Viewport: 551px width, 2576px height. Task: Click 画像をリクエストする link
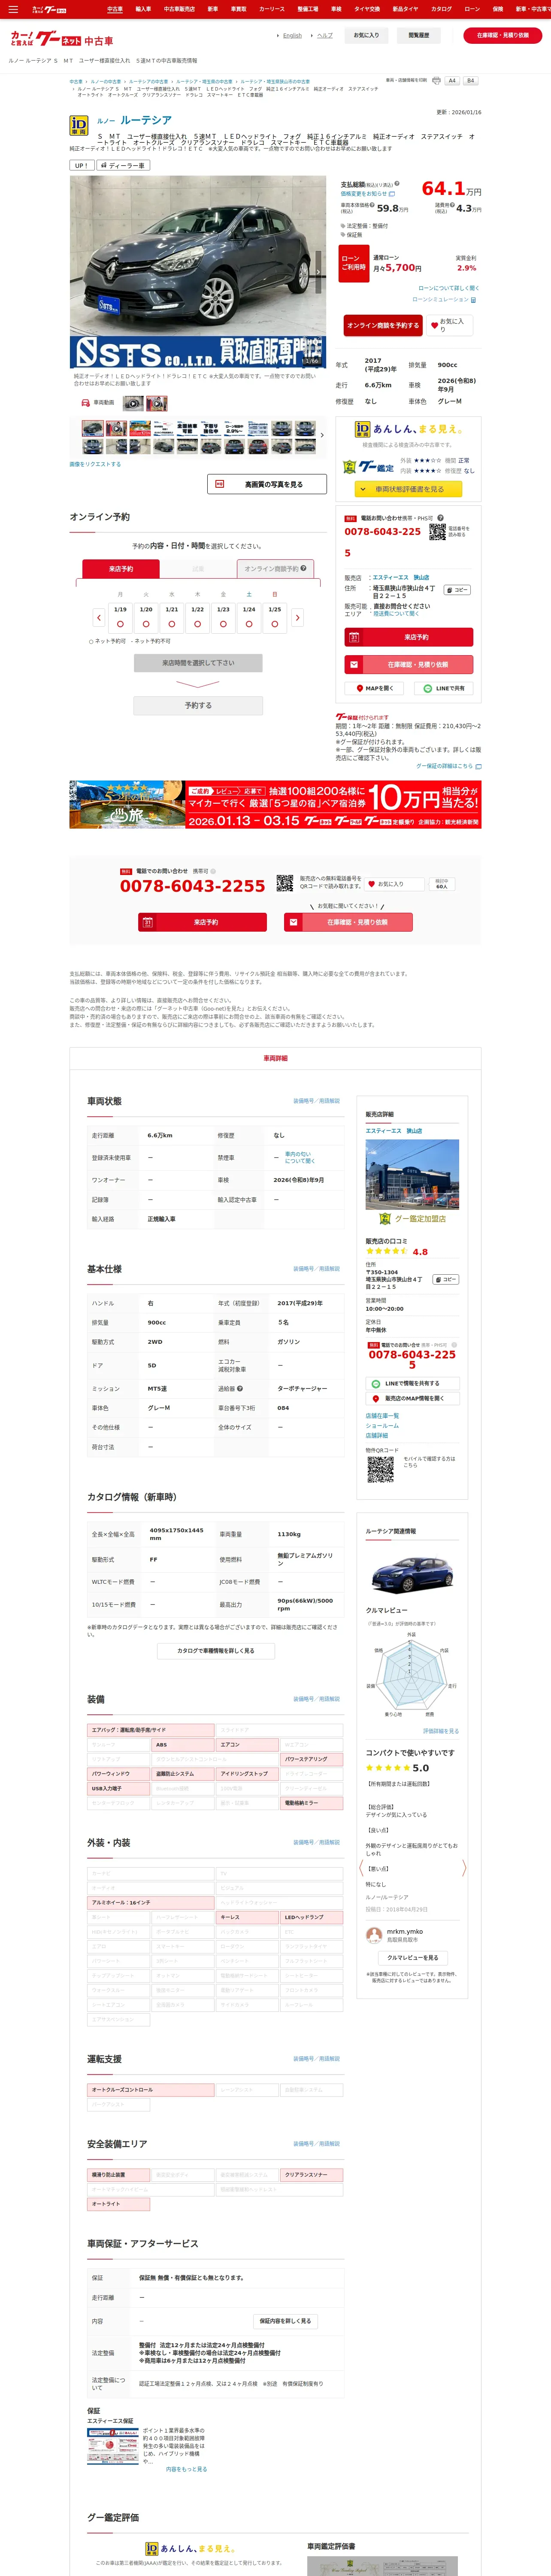pos(95,464)
